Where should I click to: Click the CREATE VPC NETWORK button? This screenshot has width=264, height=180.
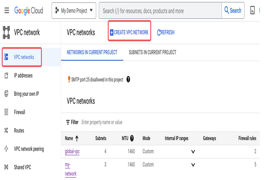129,32
